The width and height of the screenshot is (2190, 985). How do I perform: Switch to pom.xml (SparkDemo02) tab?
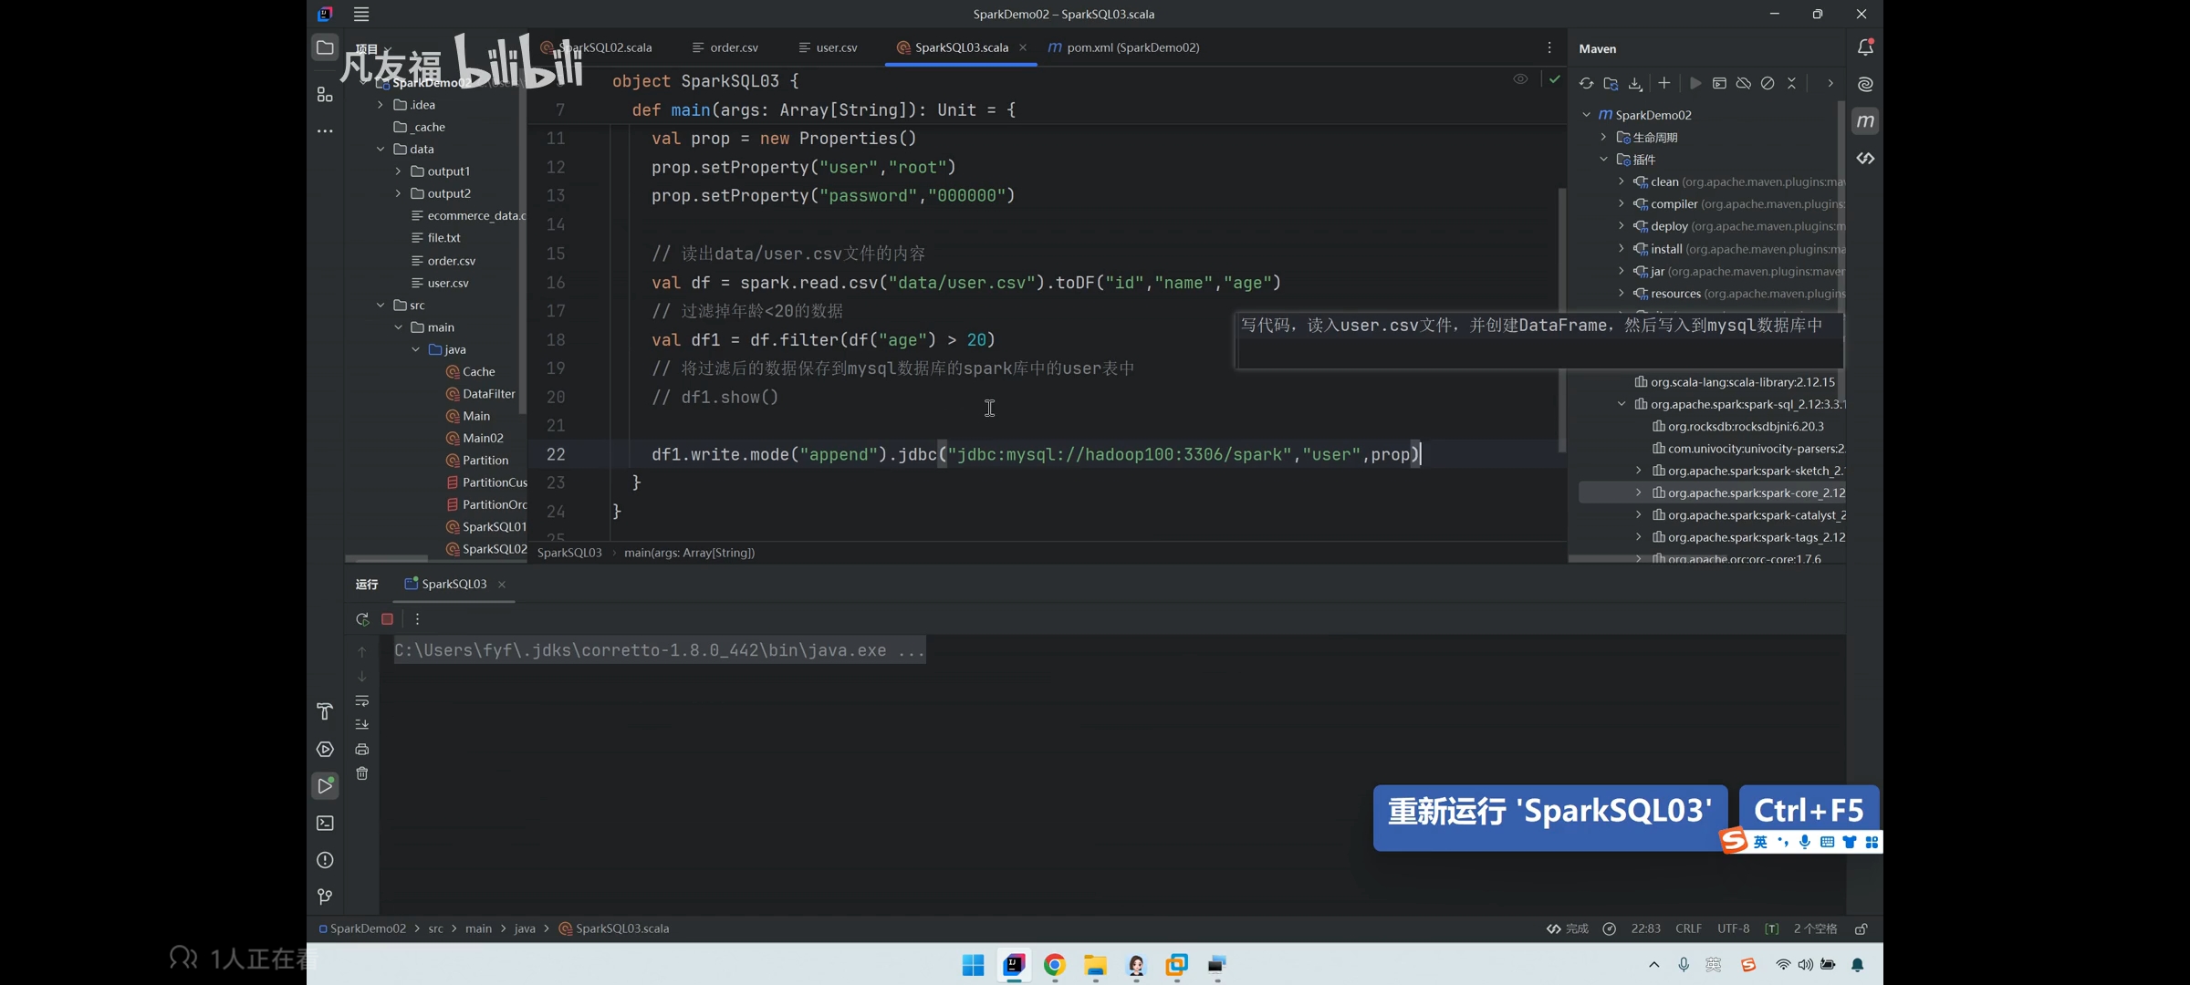tap(1124, 47)
